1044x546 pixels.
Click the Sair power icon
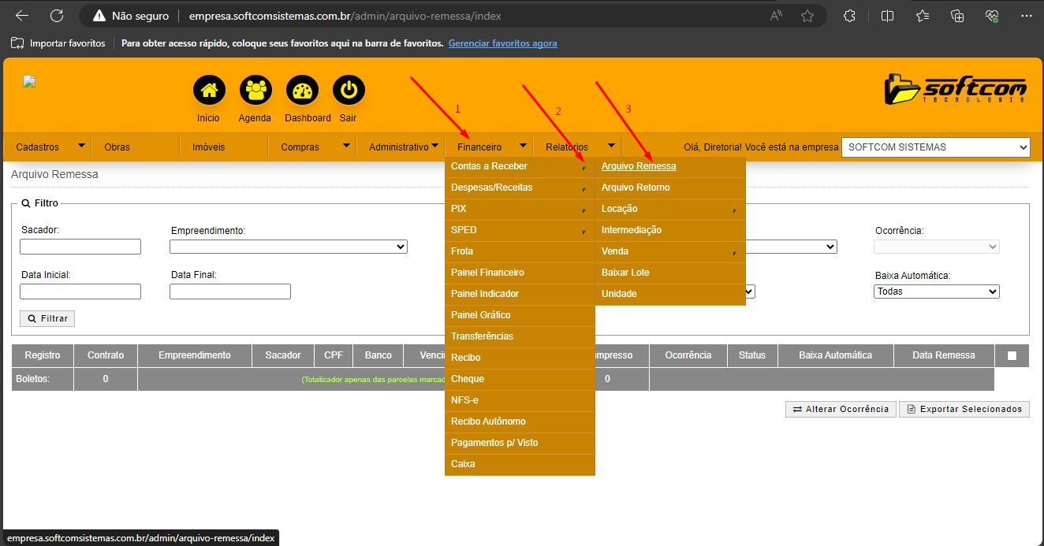(x=349, y=91)
